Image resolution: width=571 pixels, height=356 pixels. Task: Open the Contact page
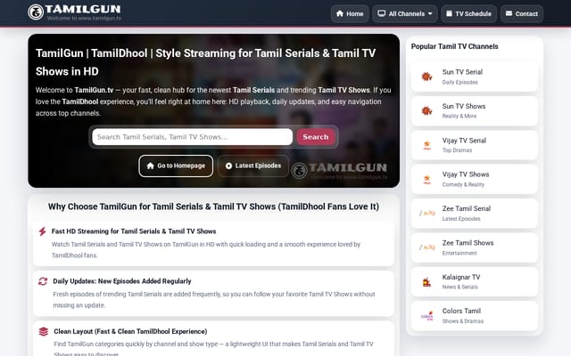coord(521,14)
